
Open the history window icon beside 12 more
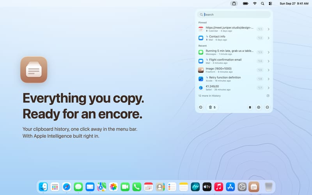(268, 96)
